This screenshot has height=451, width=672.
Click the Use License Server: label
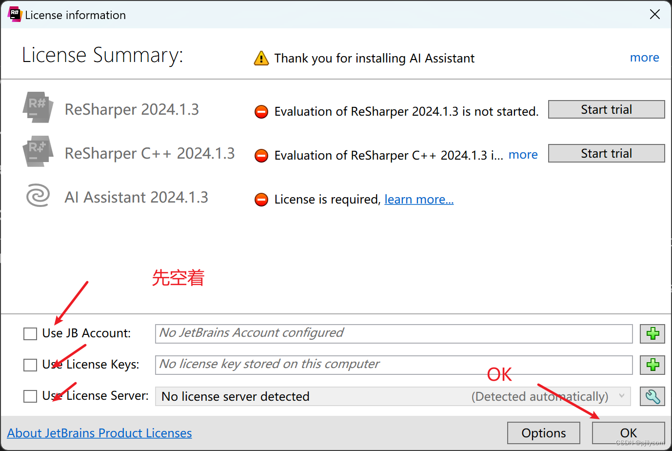click(x=95, y=396)
